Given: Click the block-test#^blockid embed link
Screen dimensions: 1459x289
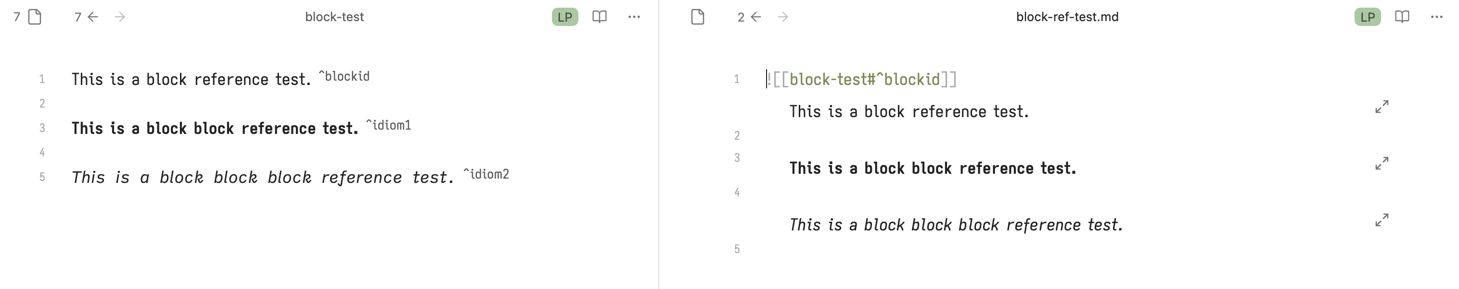Looking at the screenshot, I should coord(864,79).
